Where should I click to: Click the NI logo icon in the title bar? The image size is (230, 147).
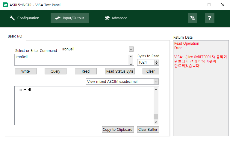point(6,5)
